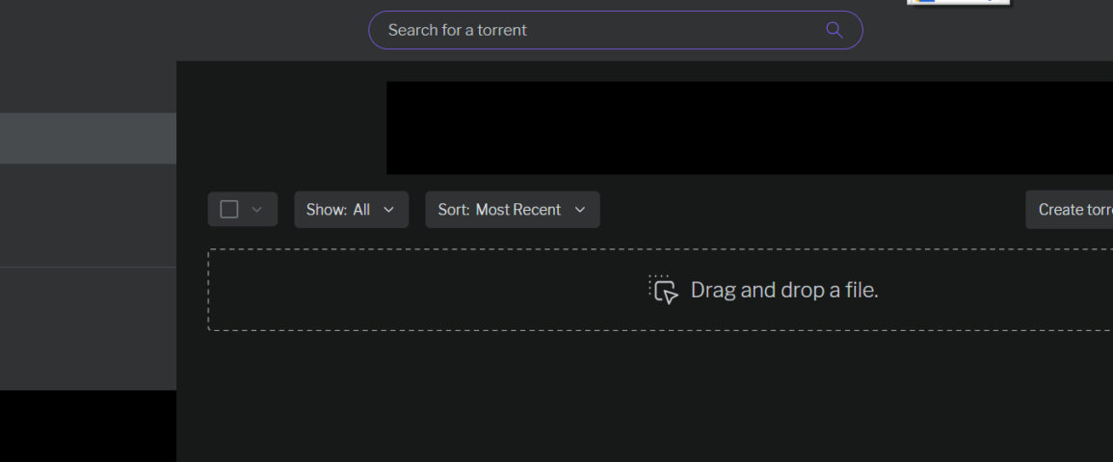Screen dimensions: 1113x462
Task: Click the "Most Recent" sort value
Action: coord(518,210)
